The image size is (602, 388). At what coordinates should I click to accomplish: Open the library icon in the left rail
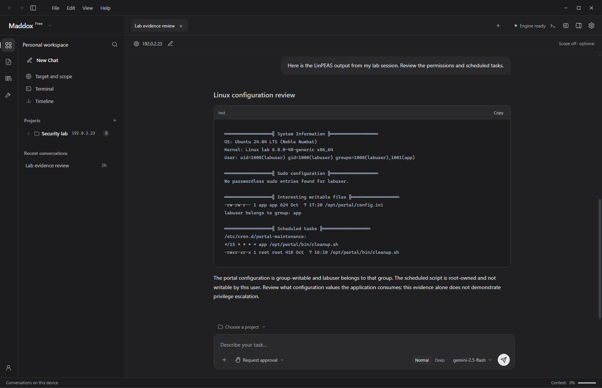click(9, 79)
